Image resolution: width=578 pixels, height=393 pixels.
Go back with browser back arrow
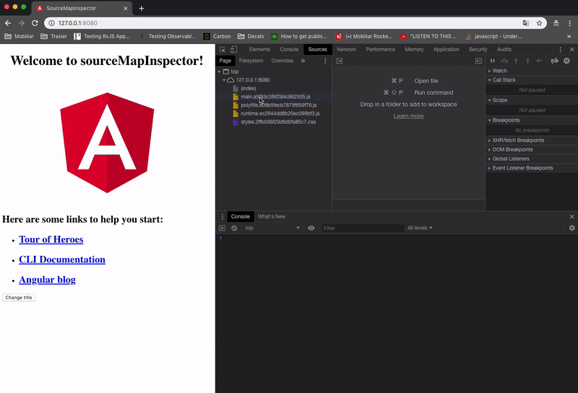(x=8, y=23)
